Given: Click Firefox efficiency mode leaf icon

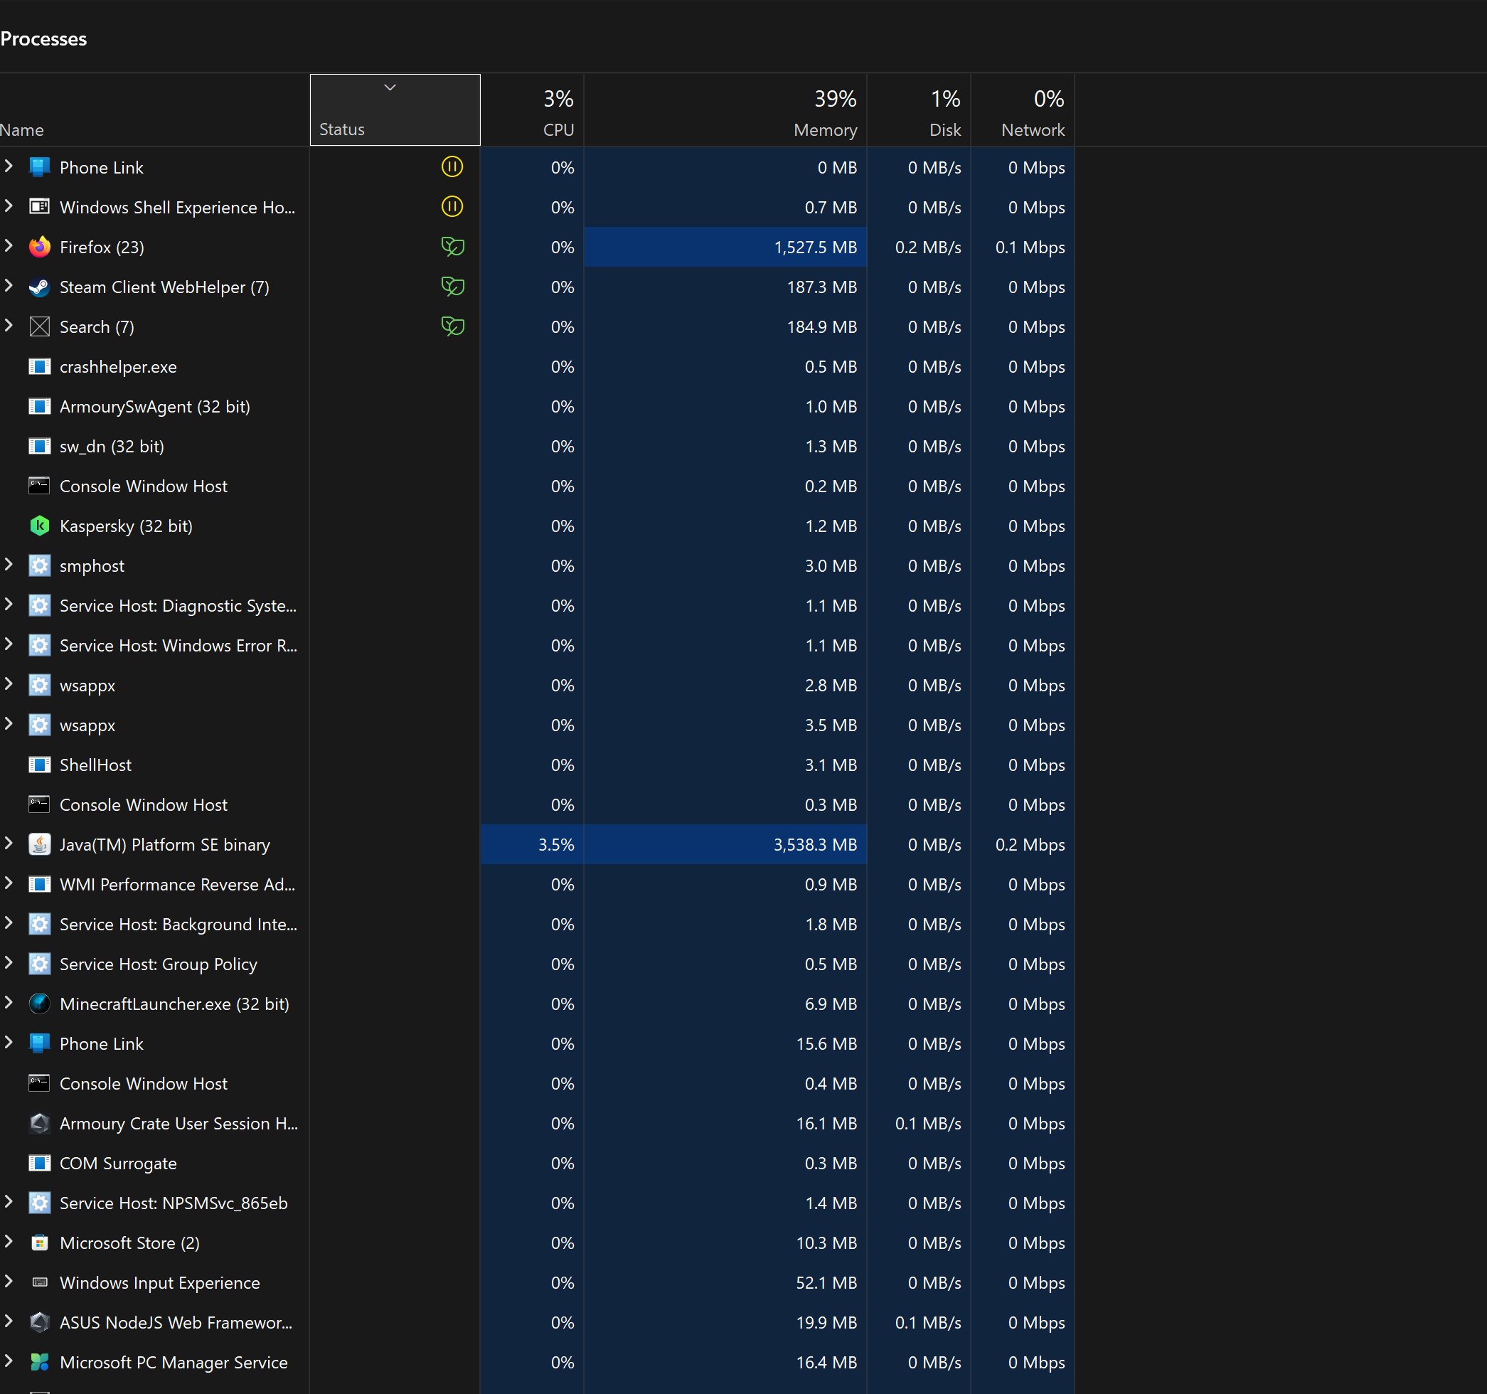Looking at the screenshot, I should click(x=452, y=247).
